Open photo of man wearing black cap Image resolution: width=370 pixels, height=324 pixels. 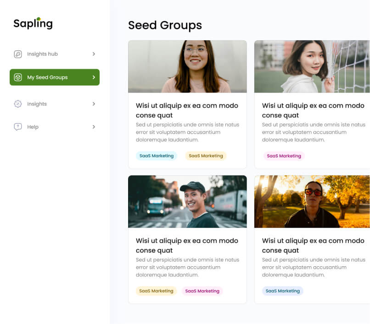(x=187, y=202)
